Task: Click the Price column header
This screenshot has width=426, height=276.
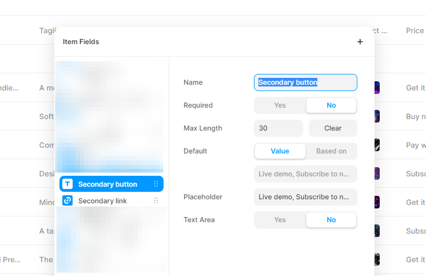Action: tap(415, 30)
